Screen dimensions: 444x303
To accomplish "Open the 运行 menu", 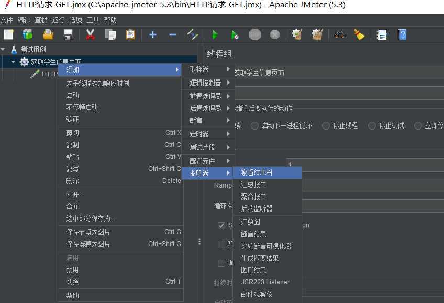I will click(x=58, y=20).
